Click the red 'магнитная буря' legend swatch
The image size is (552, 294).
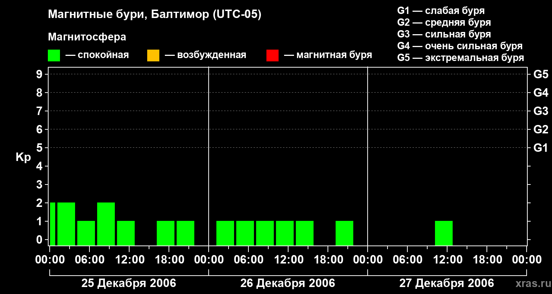pyautogui.click(x=272, y=55)
